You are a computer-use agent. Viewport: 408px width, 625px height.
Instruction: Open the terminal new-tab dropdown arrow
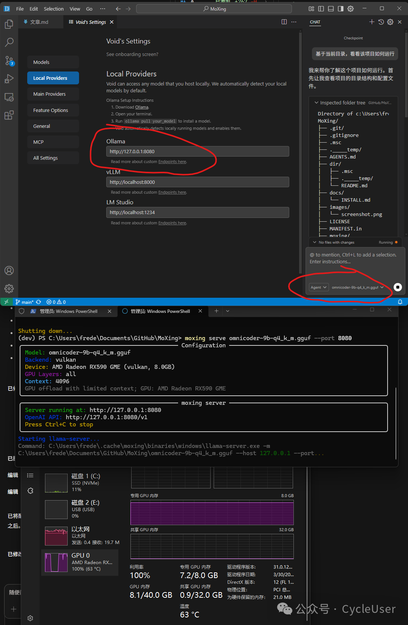tap(228, 311)
